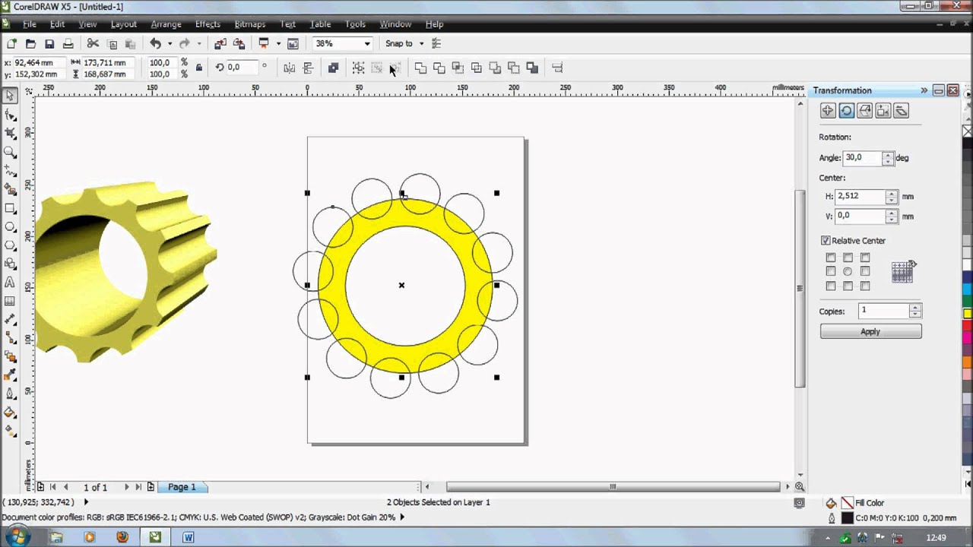Select the Zoom tool in the toolbox
This screenshot has width=973, height=547.
10,152
